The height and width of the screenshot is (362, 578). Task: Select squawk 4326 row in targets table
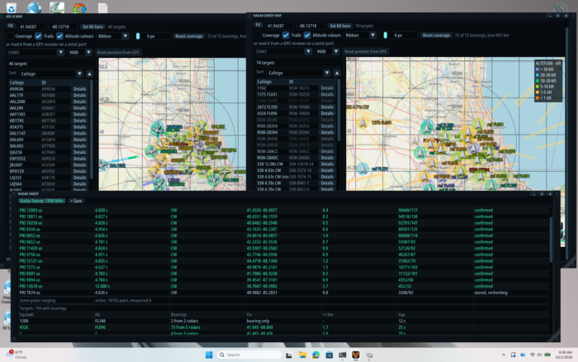point(284,327)
